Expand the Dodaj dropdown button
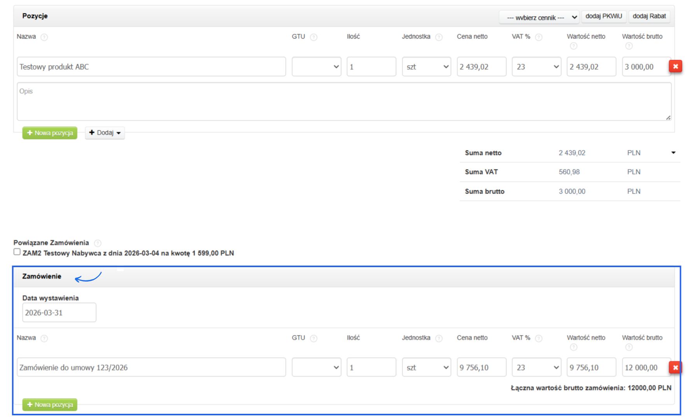Viewport: 690px width, 420px height. [105, 133]
